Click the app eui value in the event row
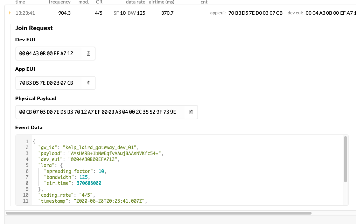The height and width of the screenshot is (224, 356). click(256, 13)
